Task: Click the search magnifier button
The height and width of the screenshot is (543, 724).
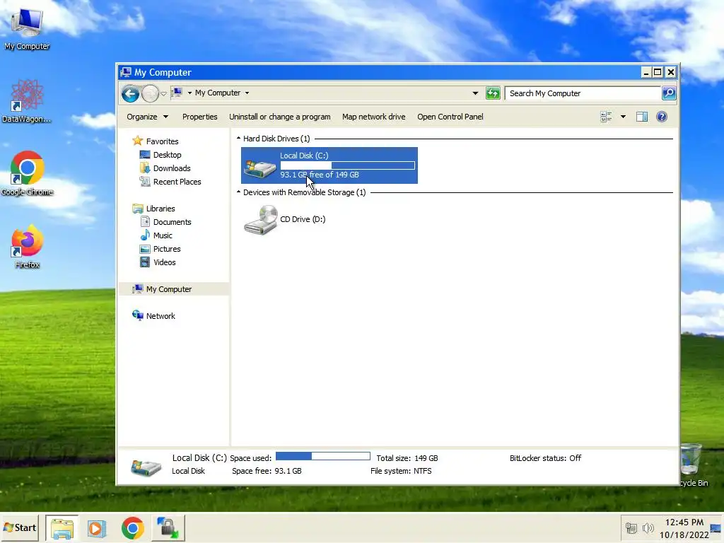Action: tap(669, 93)
